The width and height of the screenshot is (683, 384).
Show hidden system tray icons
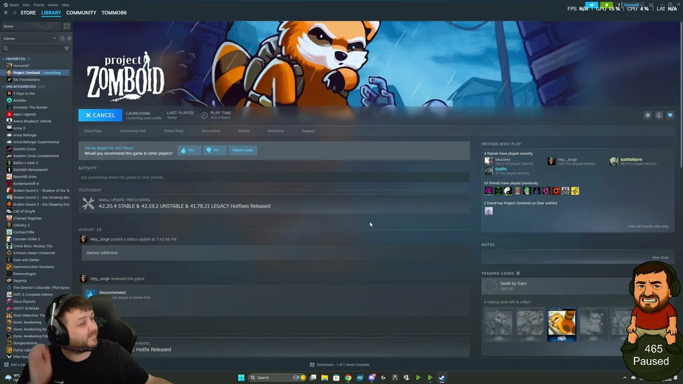point(625,378)
